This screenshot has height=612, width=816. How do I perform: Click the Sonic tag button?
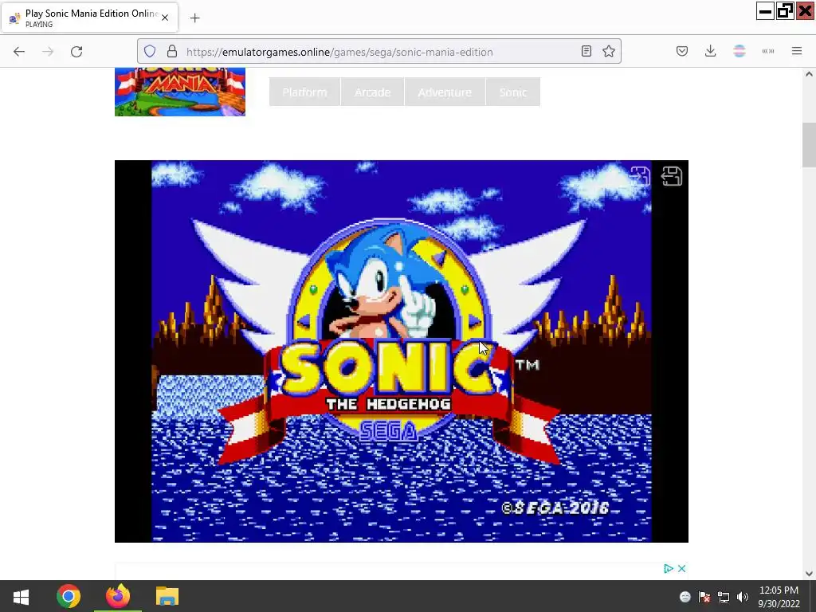pos(513,92)
